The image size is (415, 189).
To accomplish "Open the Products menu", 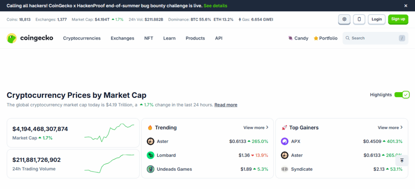I will click(195, 38).
